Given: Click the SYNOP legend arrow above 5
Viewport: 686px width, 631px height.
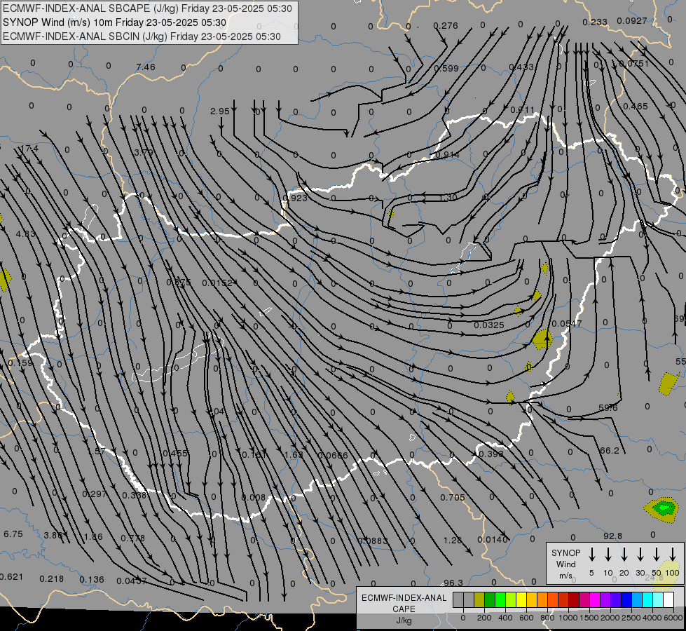Looking at the screenshot, I should coord(591,555).
